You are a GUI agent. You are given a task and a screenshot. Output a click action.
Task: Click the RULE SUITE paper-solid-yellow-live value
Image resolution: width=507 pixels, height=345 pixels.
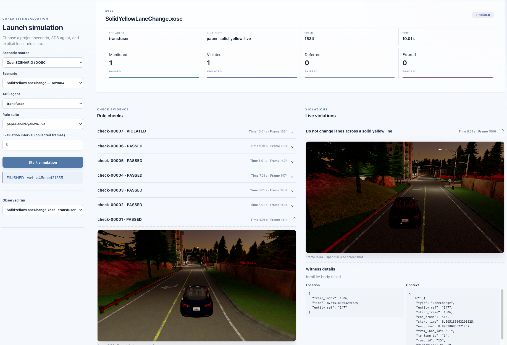(x=229, y=39)
